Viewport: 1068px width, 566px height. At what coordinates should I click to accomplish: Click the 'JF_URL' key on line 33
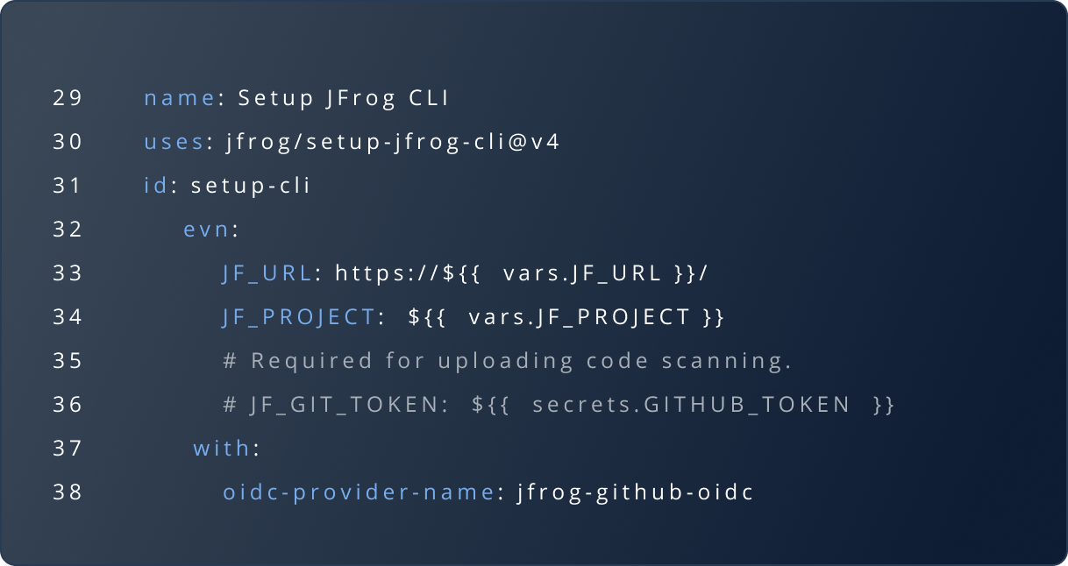click(267, 273)
